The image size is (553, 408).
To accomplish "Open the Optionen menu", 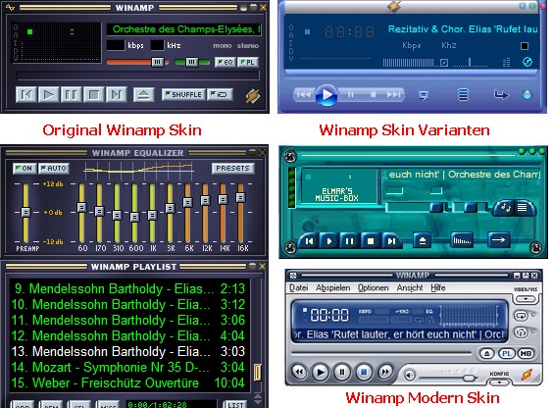I will click(374, 287).
